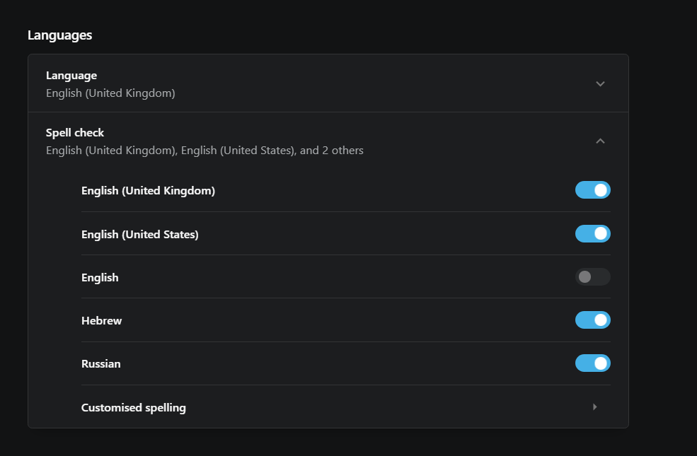Screen dimensions: 697x456
Task: Click the Russian language label
Action: tap(101, 363)
